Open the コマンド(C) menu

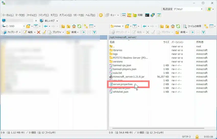(43, 15)
